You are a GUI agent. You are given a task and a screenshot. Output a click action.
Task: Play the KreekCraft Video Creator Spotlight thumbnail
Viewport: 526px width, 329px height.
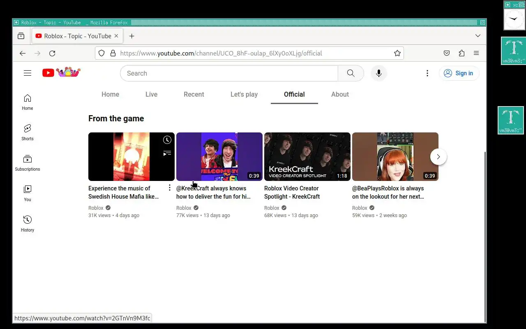307,157
